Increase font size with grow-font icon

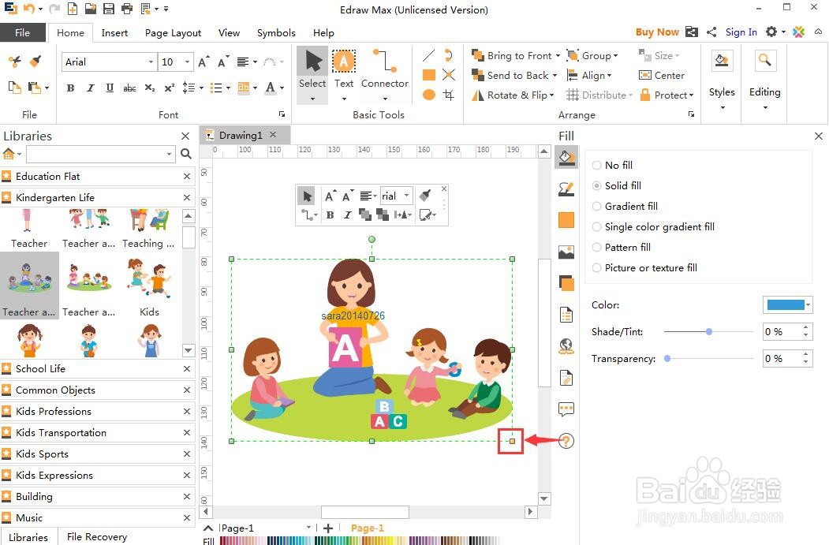(x=204, y=62)
